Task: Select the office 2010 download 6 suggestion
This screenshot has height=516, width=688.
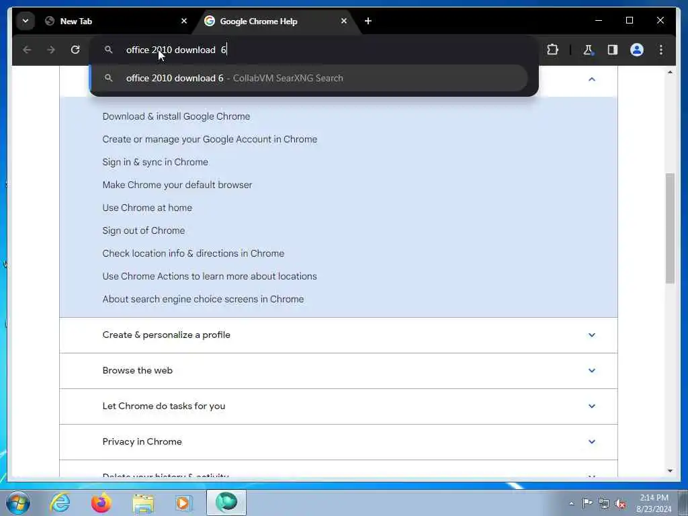Action: (x=309, y=78)
